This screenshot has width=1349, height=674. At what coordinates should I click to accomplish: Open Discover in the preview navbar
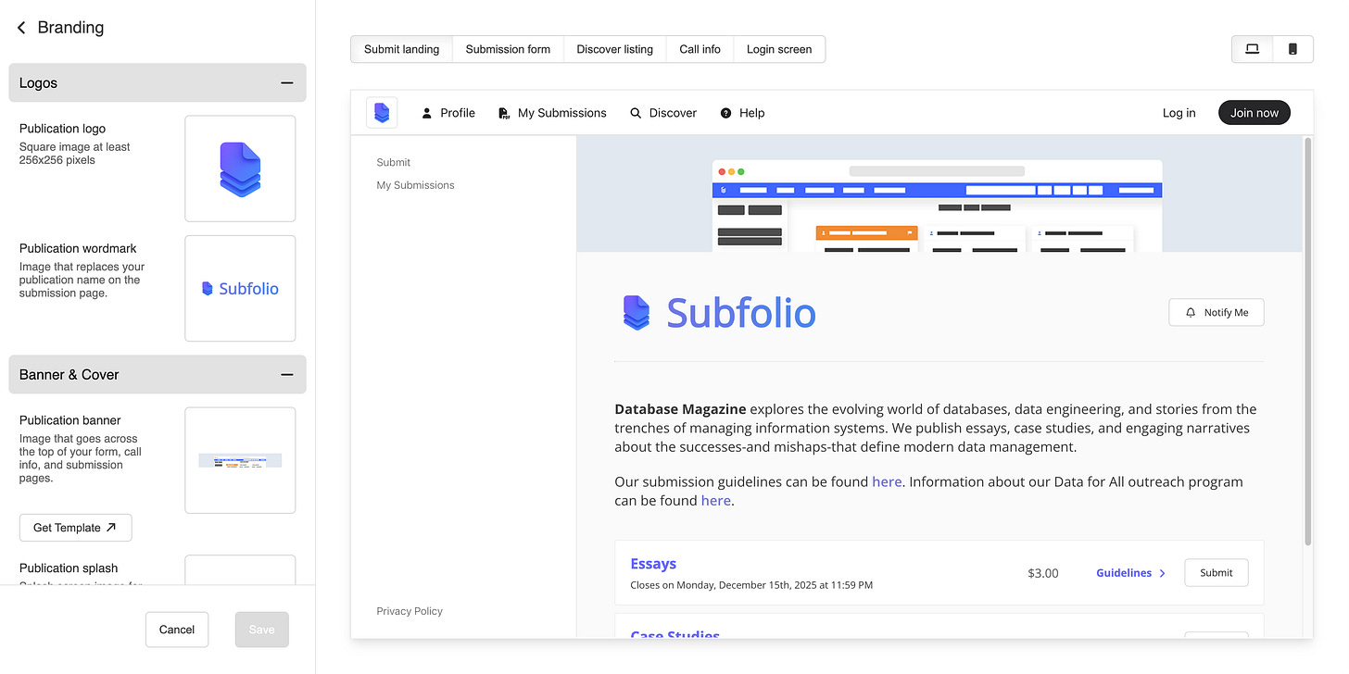coord(663,113)
